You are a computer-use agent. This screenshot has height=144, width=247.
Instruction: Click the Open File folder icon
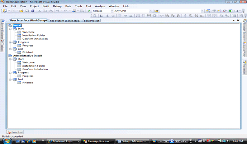coord(22,11)
